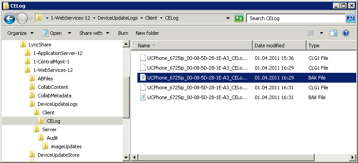The width and height of the screenshot is (358, 163).
Task: Sort by Date modified column header
Action: (x=279, y=46)
